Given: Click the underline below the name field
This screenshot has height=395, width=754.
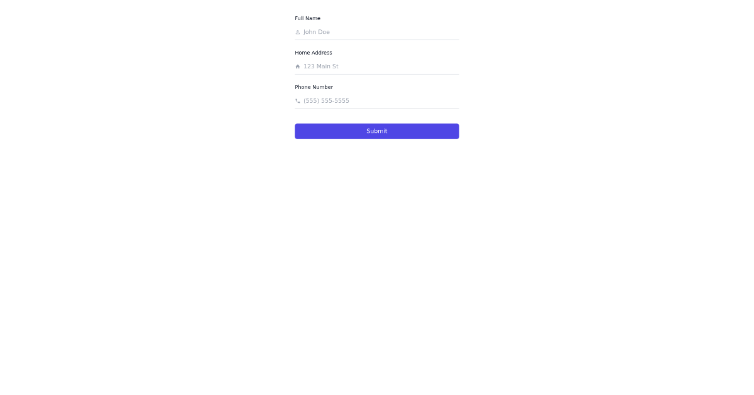Looking at the screenshot, I should tap(377, 39).
